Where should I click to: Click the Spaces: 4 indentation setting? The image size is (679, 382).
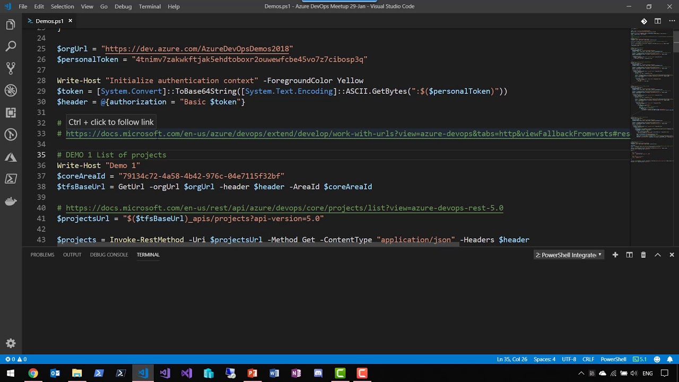pyautogui.click(x=544, y=359)
